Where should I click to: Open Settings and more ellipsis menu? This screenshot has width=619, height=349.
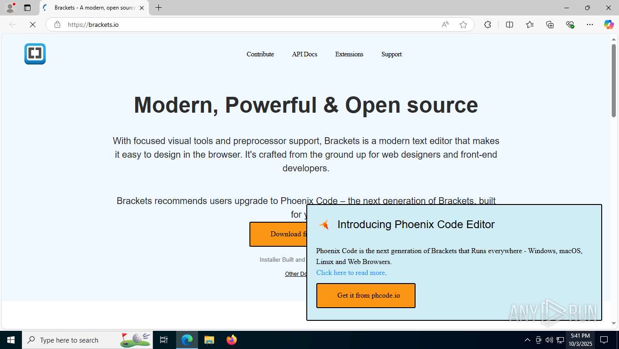coord(590,25)
